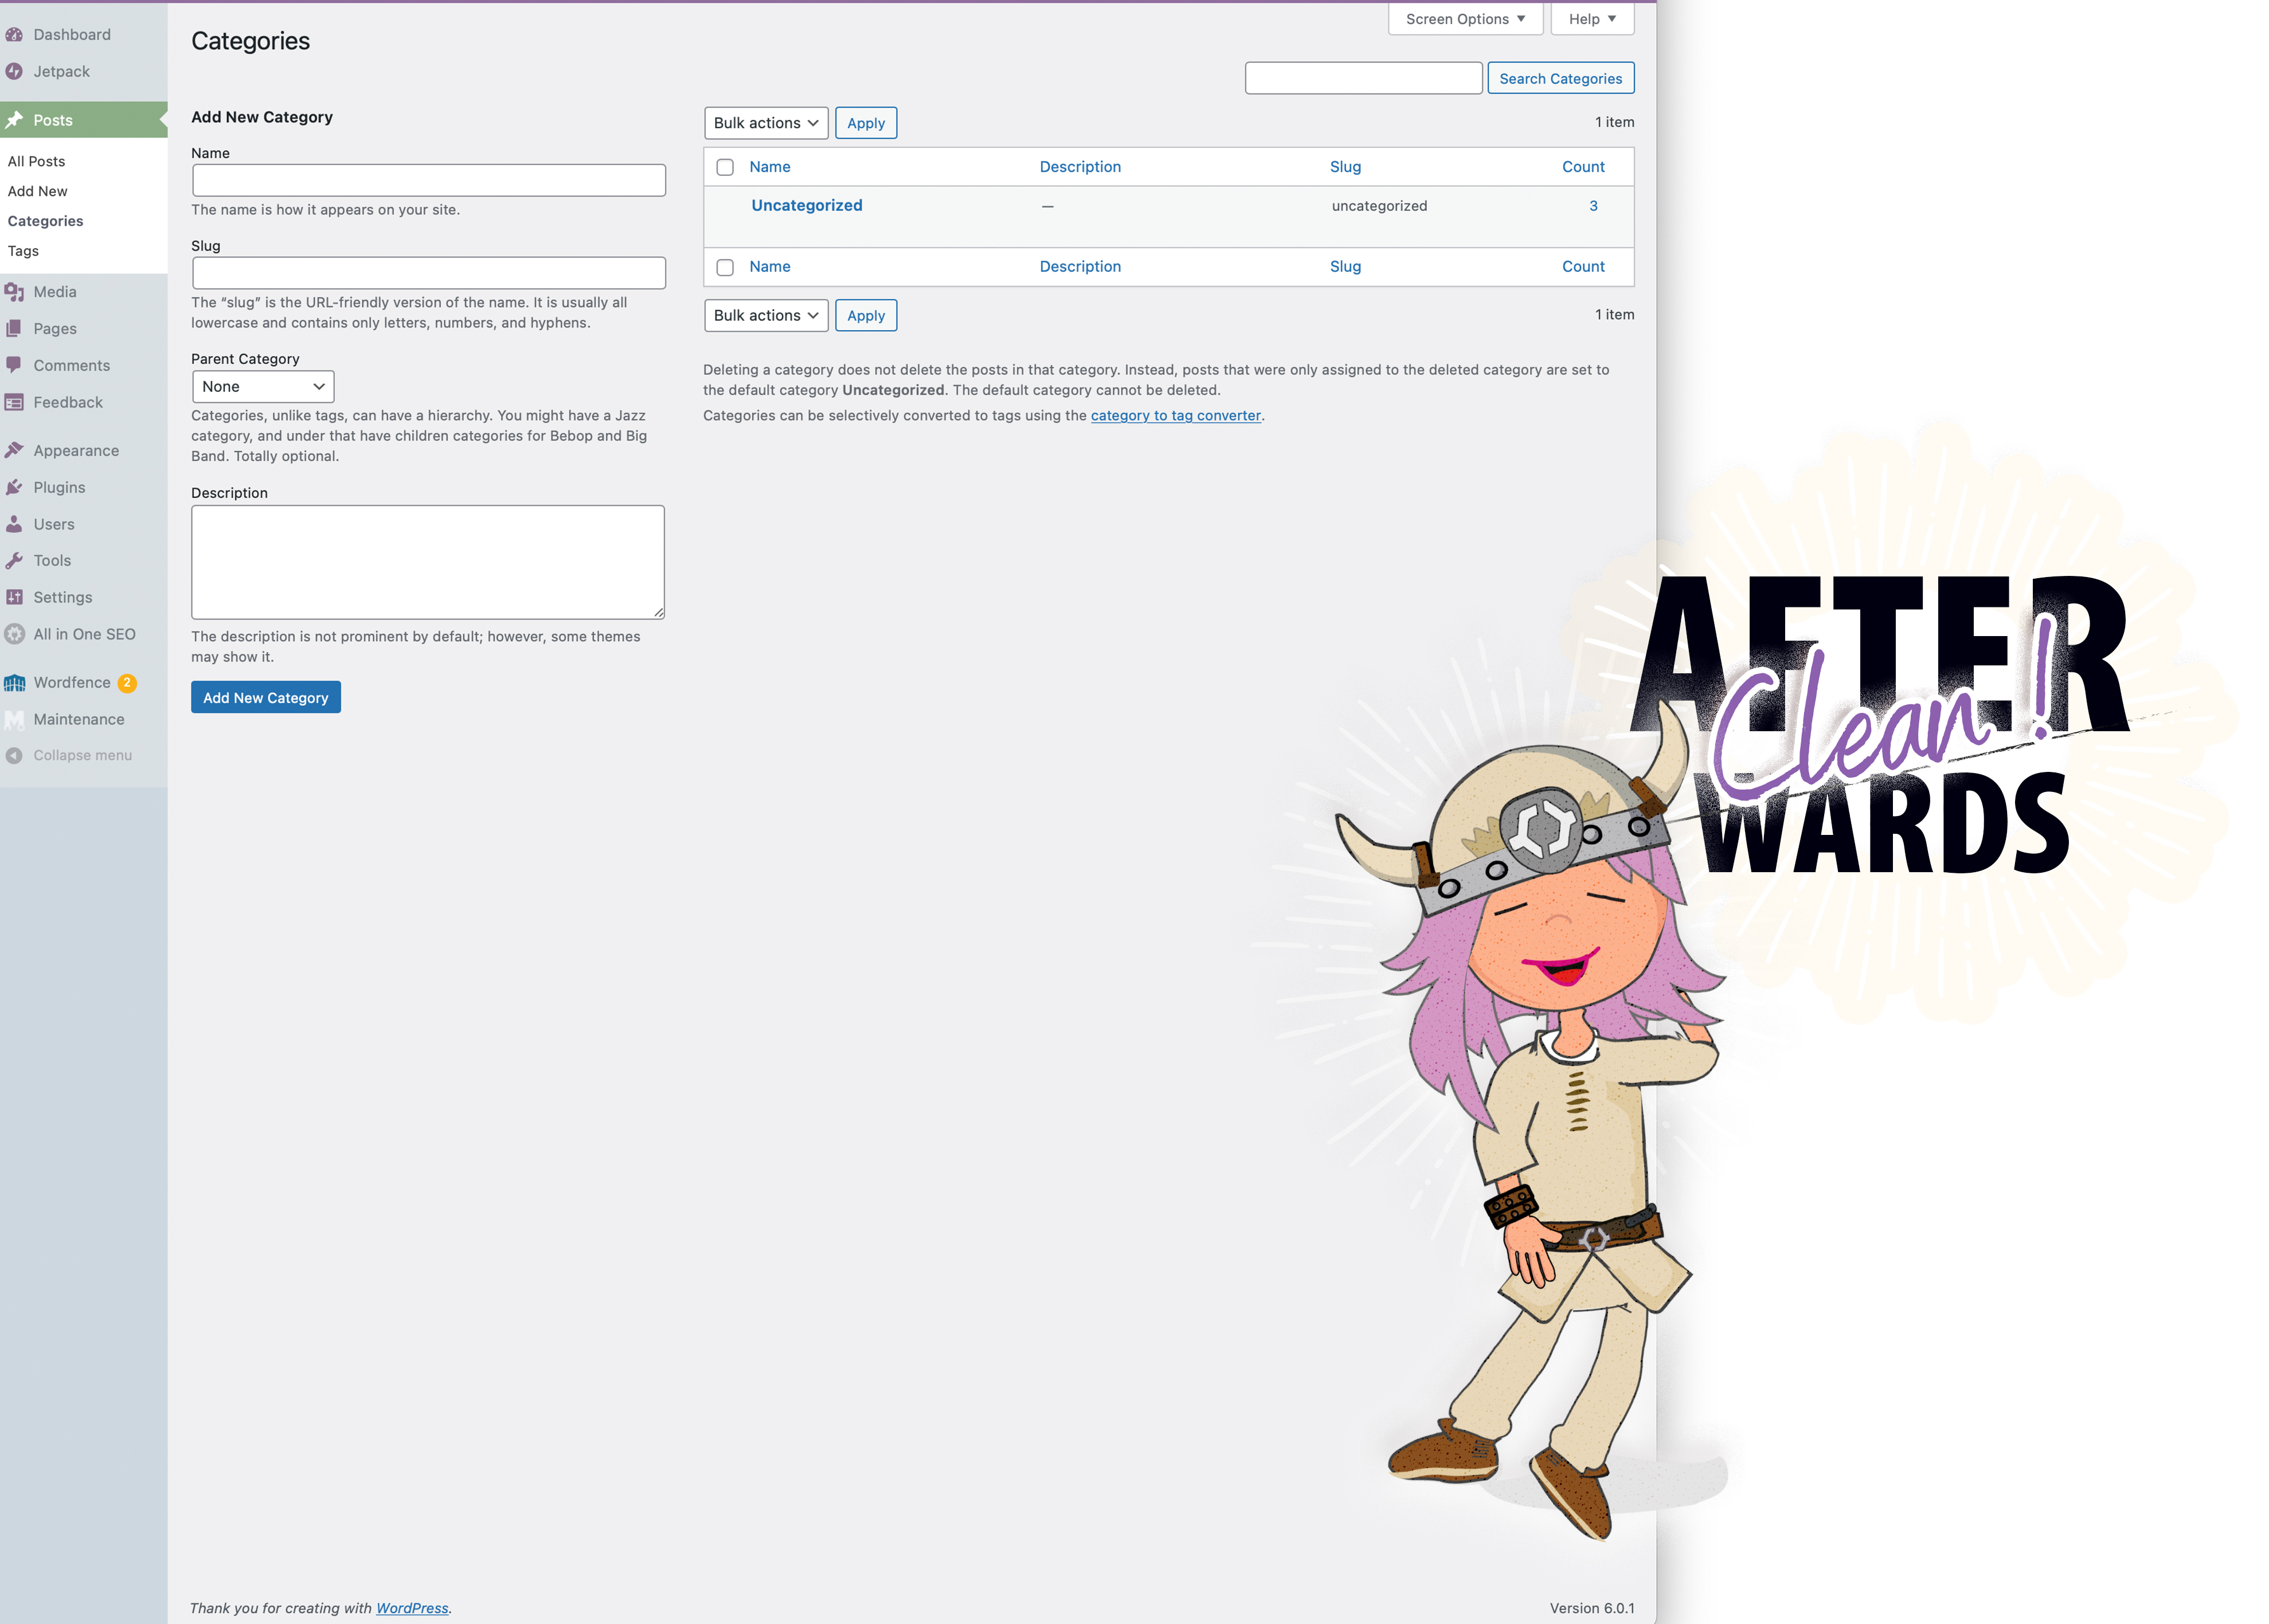Screen dimensions: 2269x1624
Task: Sort by footer Name column
Action: tap(769, 266)
